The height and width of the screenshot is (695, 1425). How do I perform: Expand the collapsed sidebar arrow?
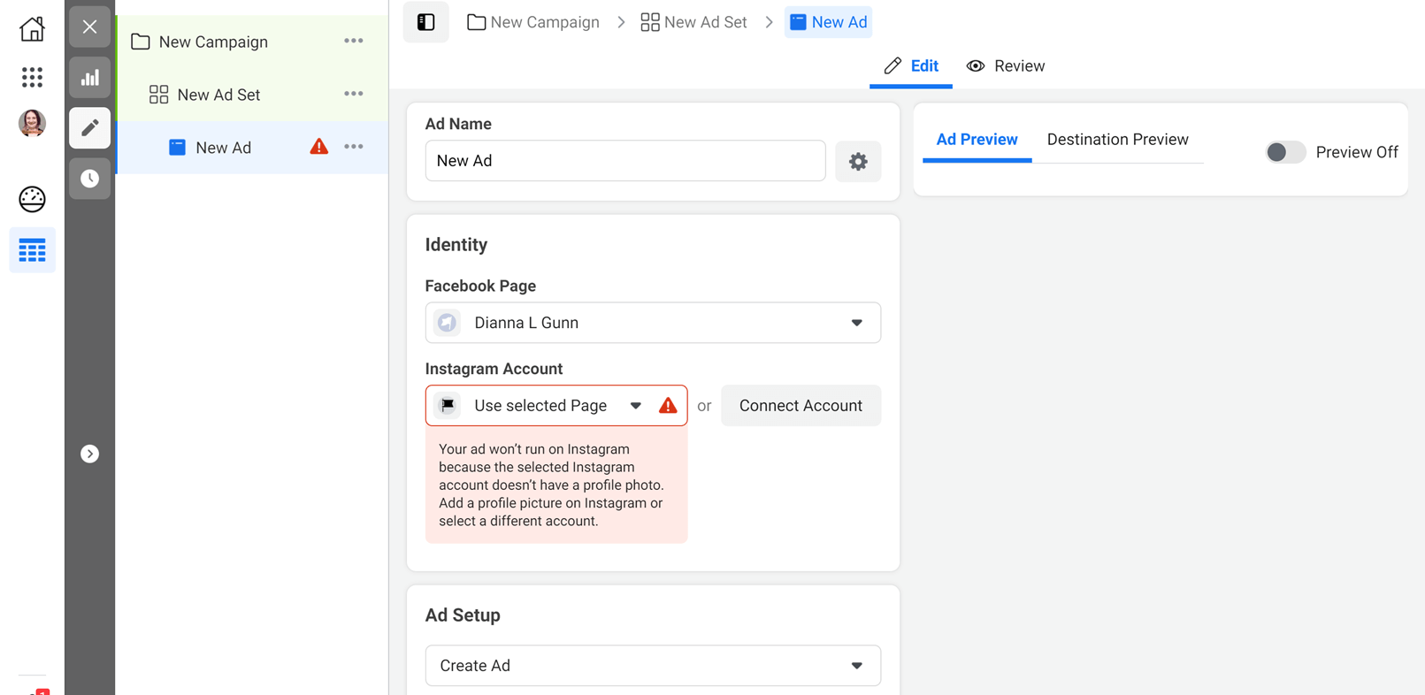coord(89,454)
